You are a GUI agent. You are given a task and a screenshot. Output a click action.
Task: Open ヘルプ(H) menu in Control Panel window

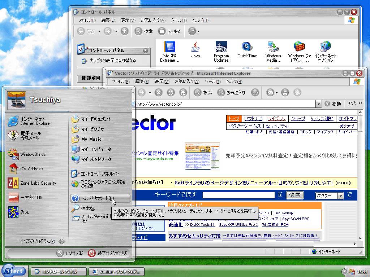(200, 20)
